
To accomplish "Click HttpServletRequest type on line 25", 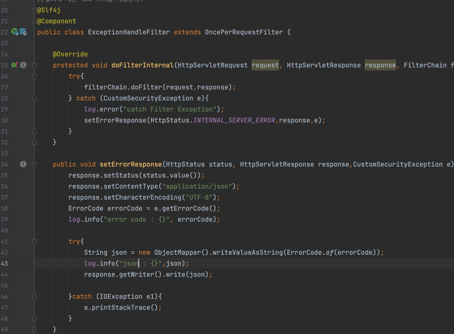I will pyautogui.click(x=213, y=65).
